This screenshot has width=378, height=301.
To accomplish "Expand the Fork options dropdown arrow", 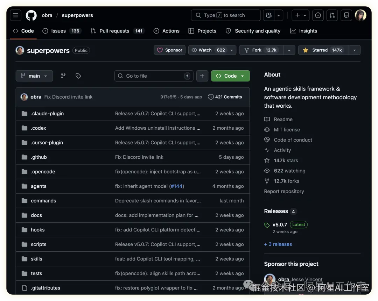I will pyautogui.click(x=289, y=50).
